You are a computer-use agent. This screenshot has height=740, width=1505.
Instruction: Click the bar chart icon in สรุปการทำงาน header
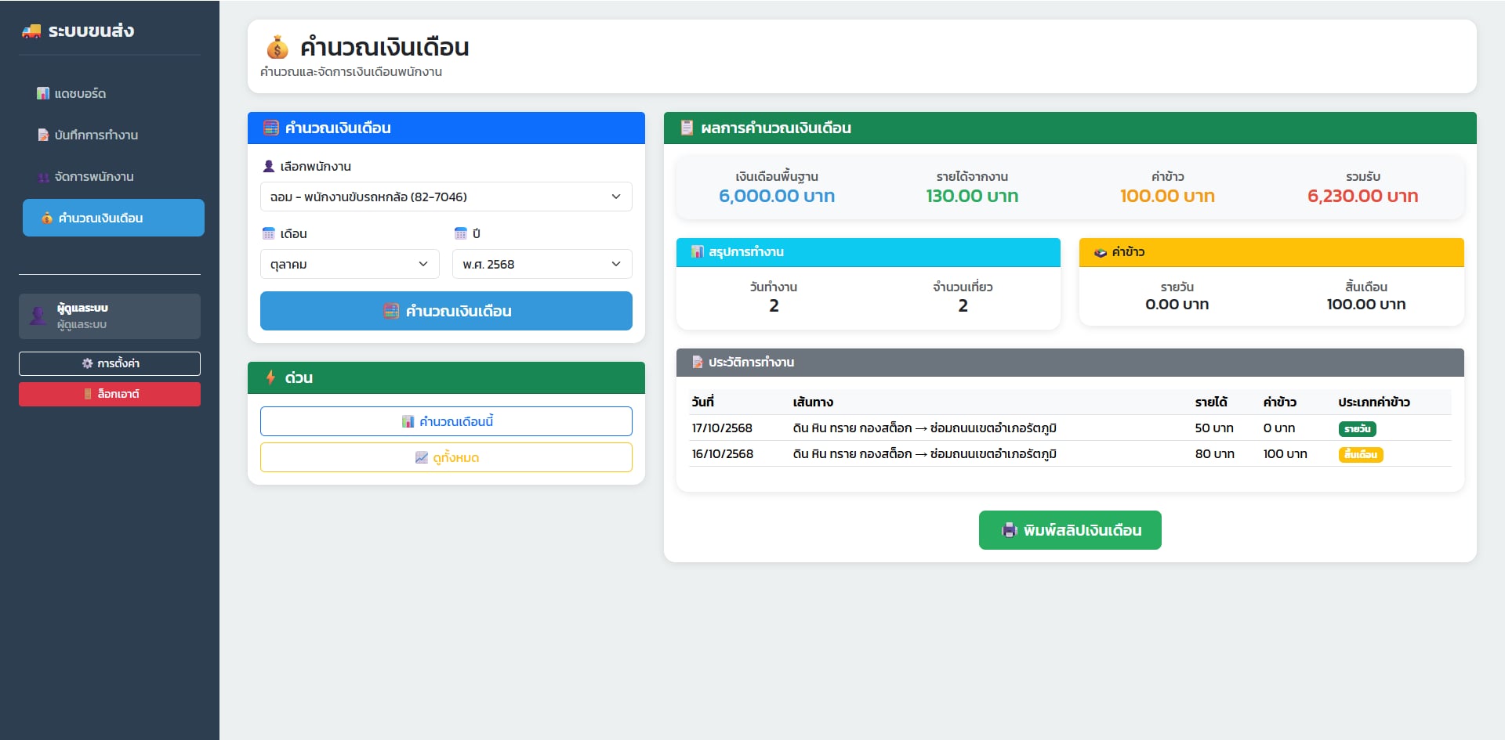click(697, 252)
